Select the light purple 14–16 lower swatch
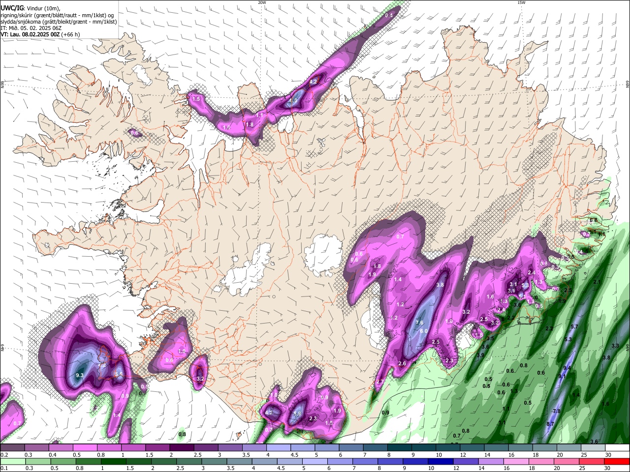The image size is (630, 472). (491, 462)
